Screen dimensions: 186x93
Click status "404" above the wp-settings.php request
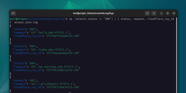(x=32, y=63)
